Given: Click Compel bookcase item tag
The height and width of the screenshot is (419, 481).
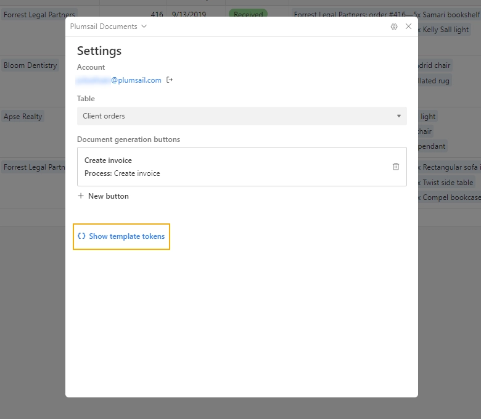Looking at the screenshot, I should (450, 197).
